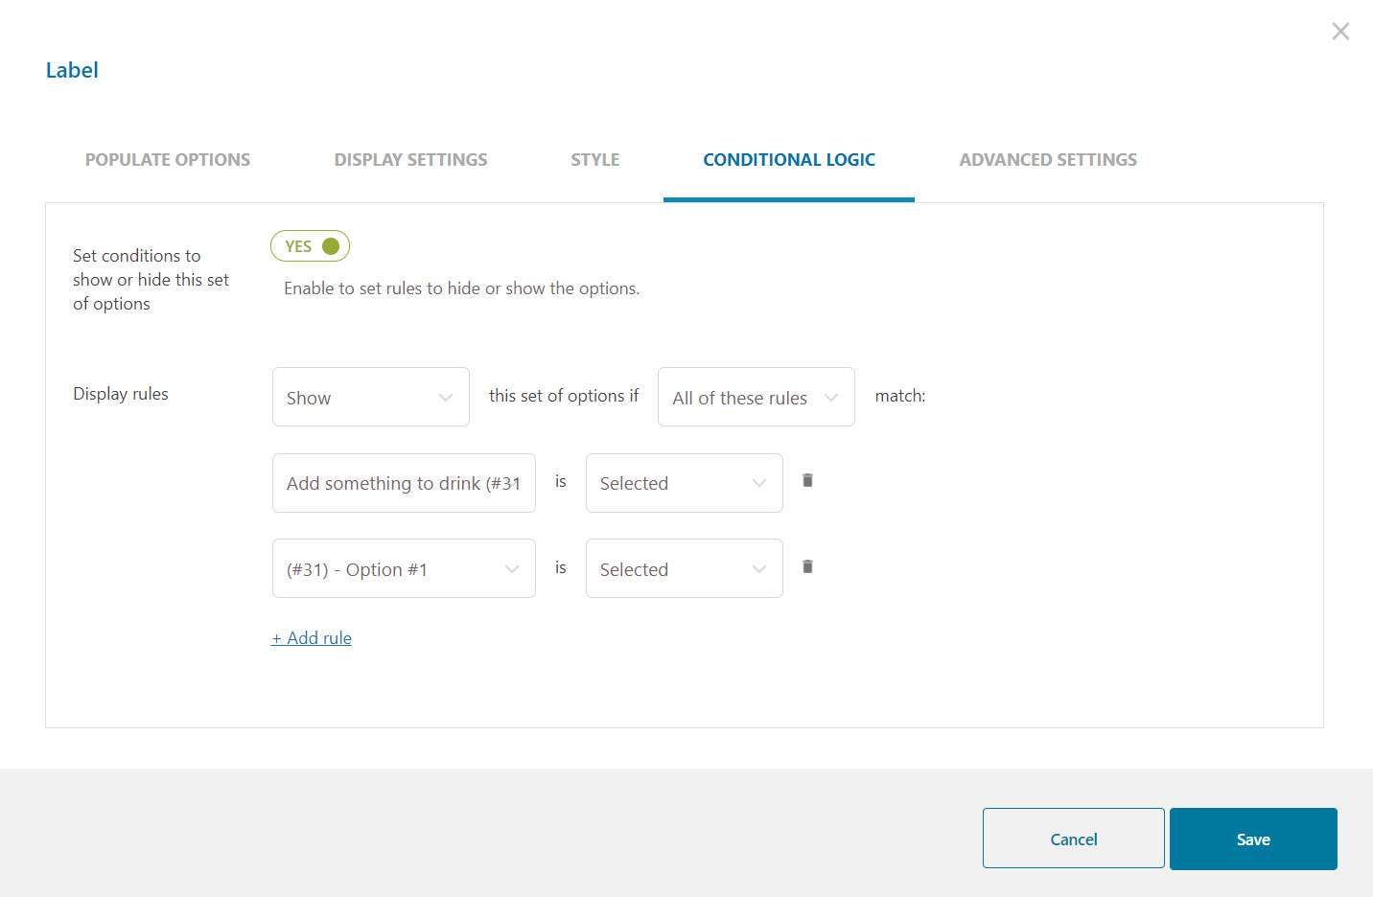Click the Cancel button
Viewport: 1373px width, 897px height.
coord(1074,839)
